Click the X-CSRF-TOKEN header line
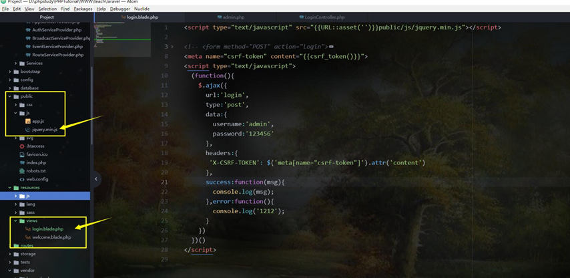 [317, 162]
